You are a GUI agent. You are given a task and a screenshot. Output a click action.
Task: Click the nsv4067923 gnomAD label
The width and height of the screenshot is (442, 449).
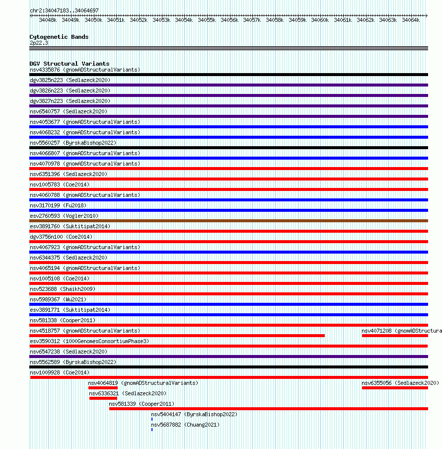tap(85, 248)
